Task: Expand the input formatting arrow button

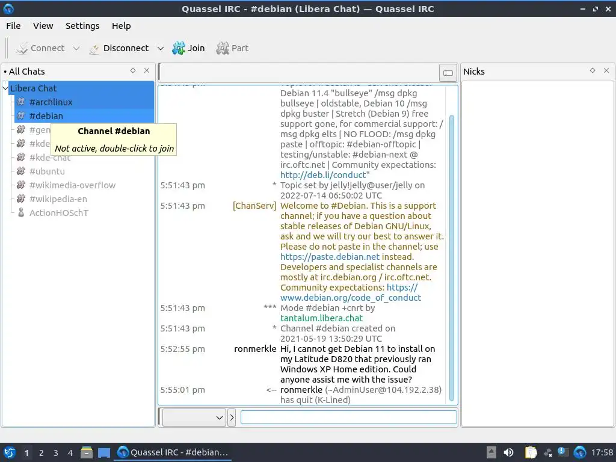Action: (x=232, y=417)
